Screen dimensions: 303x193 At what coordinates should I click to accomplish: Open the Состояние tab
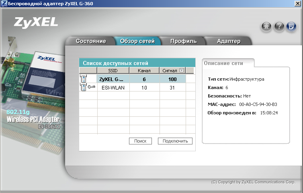[91, 41]
